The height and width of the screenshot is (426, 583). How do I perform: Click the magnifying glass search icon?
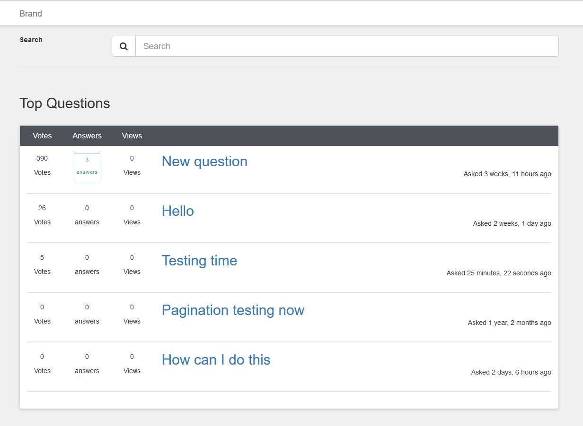(124, 46)
